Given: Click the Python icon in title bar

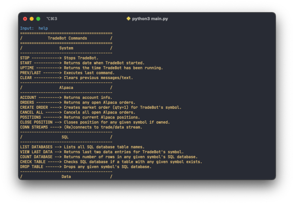Looking at the screenshot, I should 128,19.
